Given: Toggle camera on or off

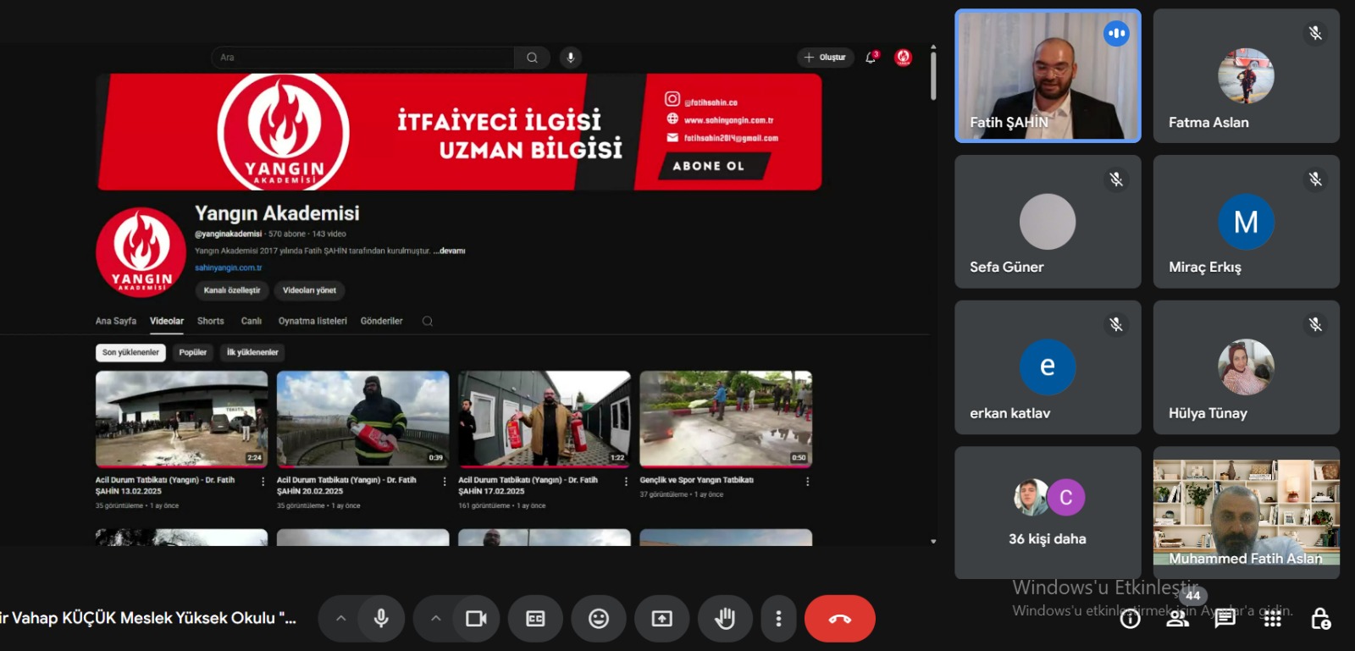Looking at the screenshot, I should [x=476, y=619].
